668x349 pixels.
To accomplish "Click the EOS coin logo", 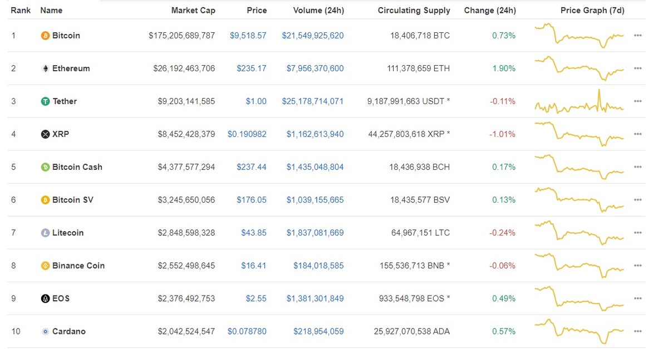I will tap(45, 298).
